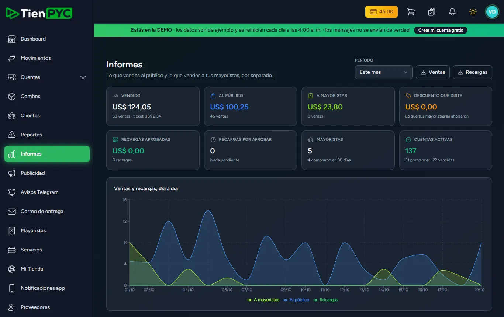Toggle light theme with the sun icon
The height and width of the screenshot is (317, 504).
[x=473, y=12]
